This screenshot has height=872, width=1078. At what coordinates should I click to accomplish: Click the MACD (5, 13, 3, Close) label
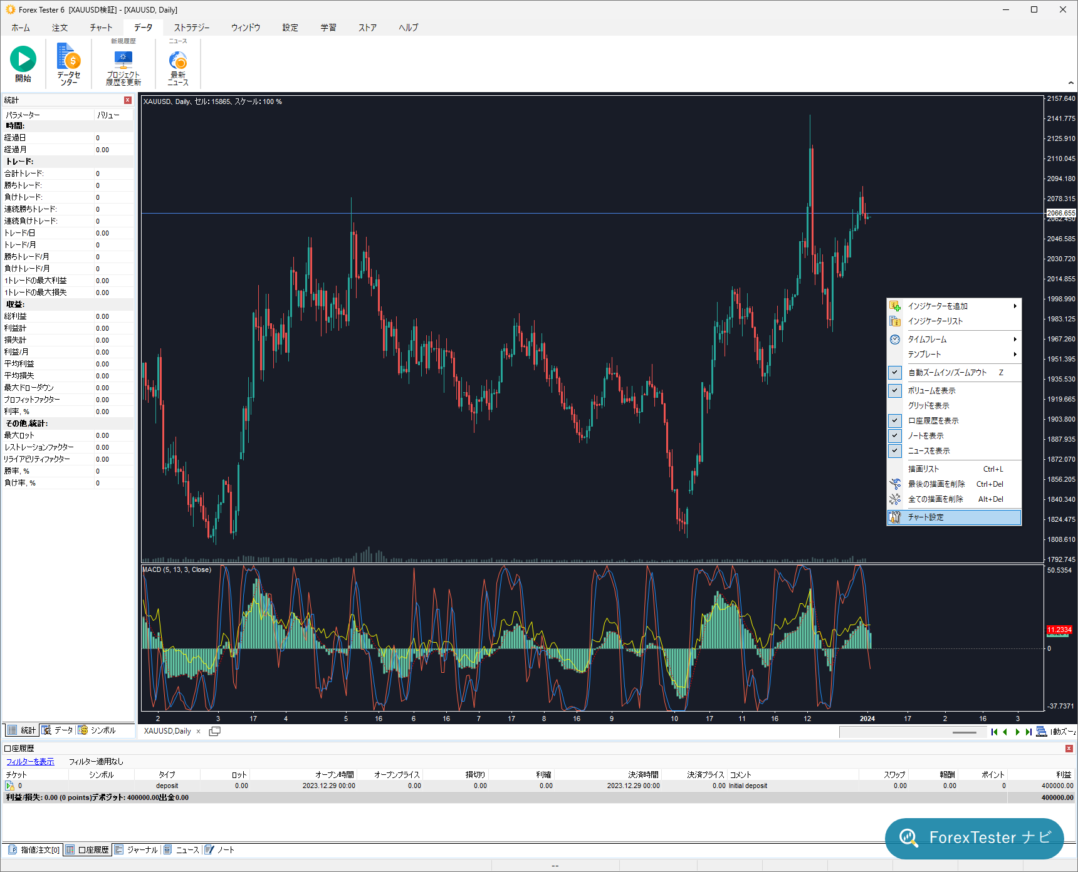177,569
